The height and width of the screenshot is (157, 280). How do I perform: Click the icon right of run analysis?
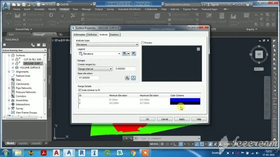133,78
